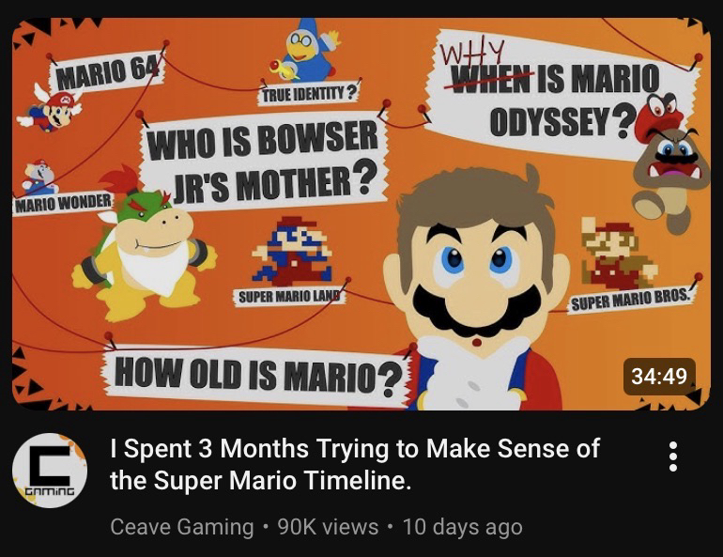This screenshot has width=723, height=557.
Task: Click the small Mario Wonder elephant sprite
Action: point(40,177)
